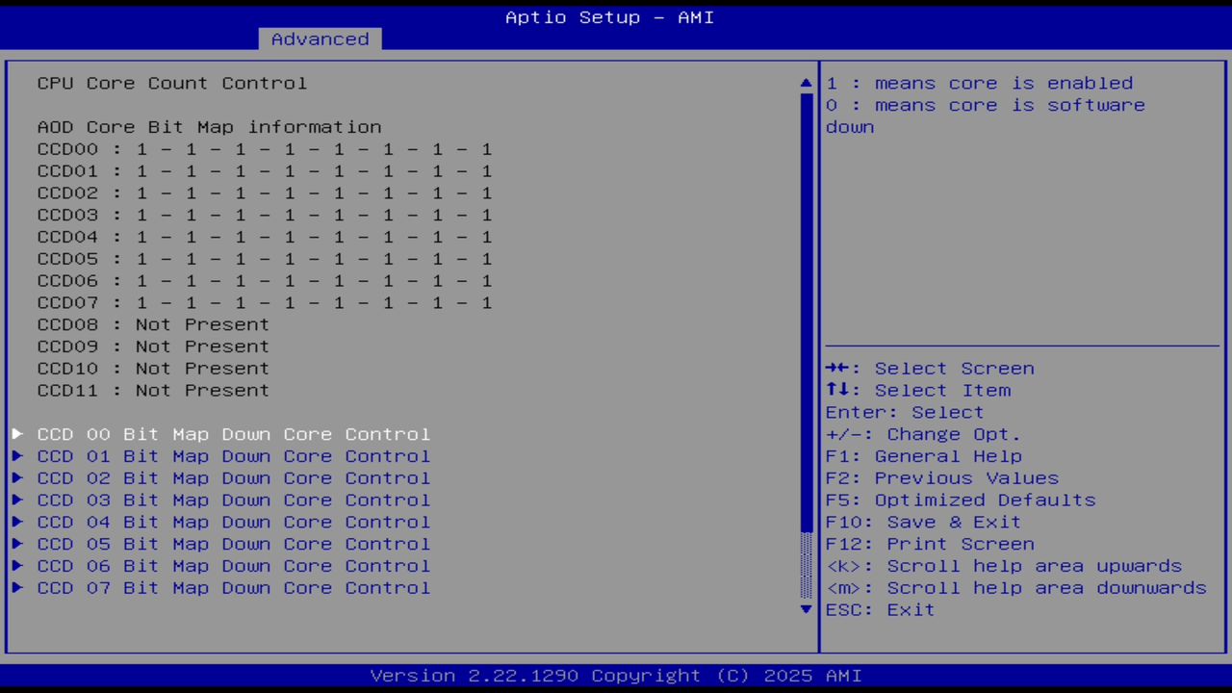
Task: Open CCD 00 Bit Map Down Core Control
Action: 233,434
